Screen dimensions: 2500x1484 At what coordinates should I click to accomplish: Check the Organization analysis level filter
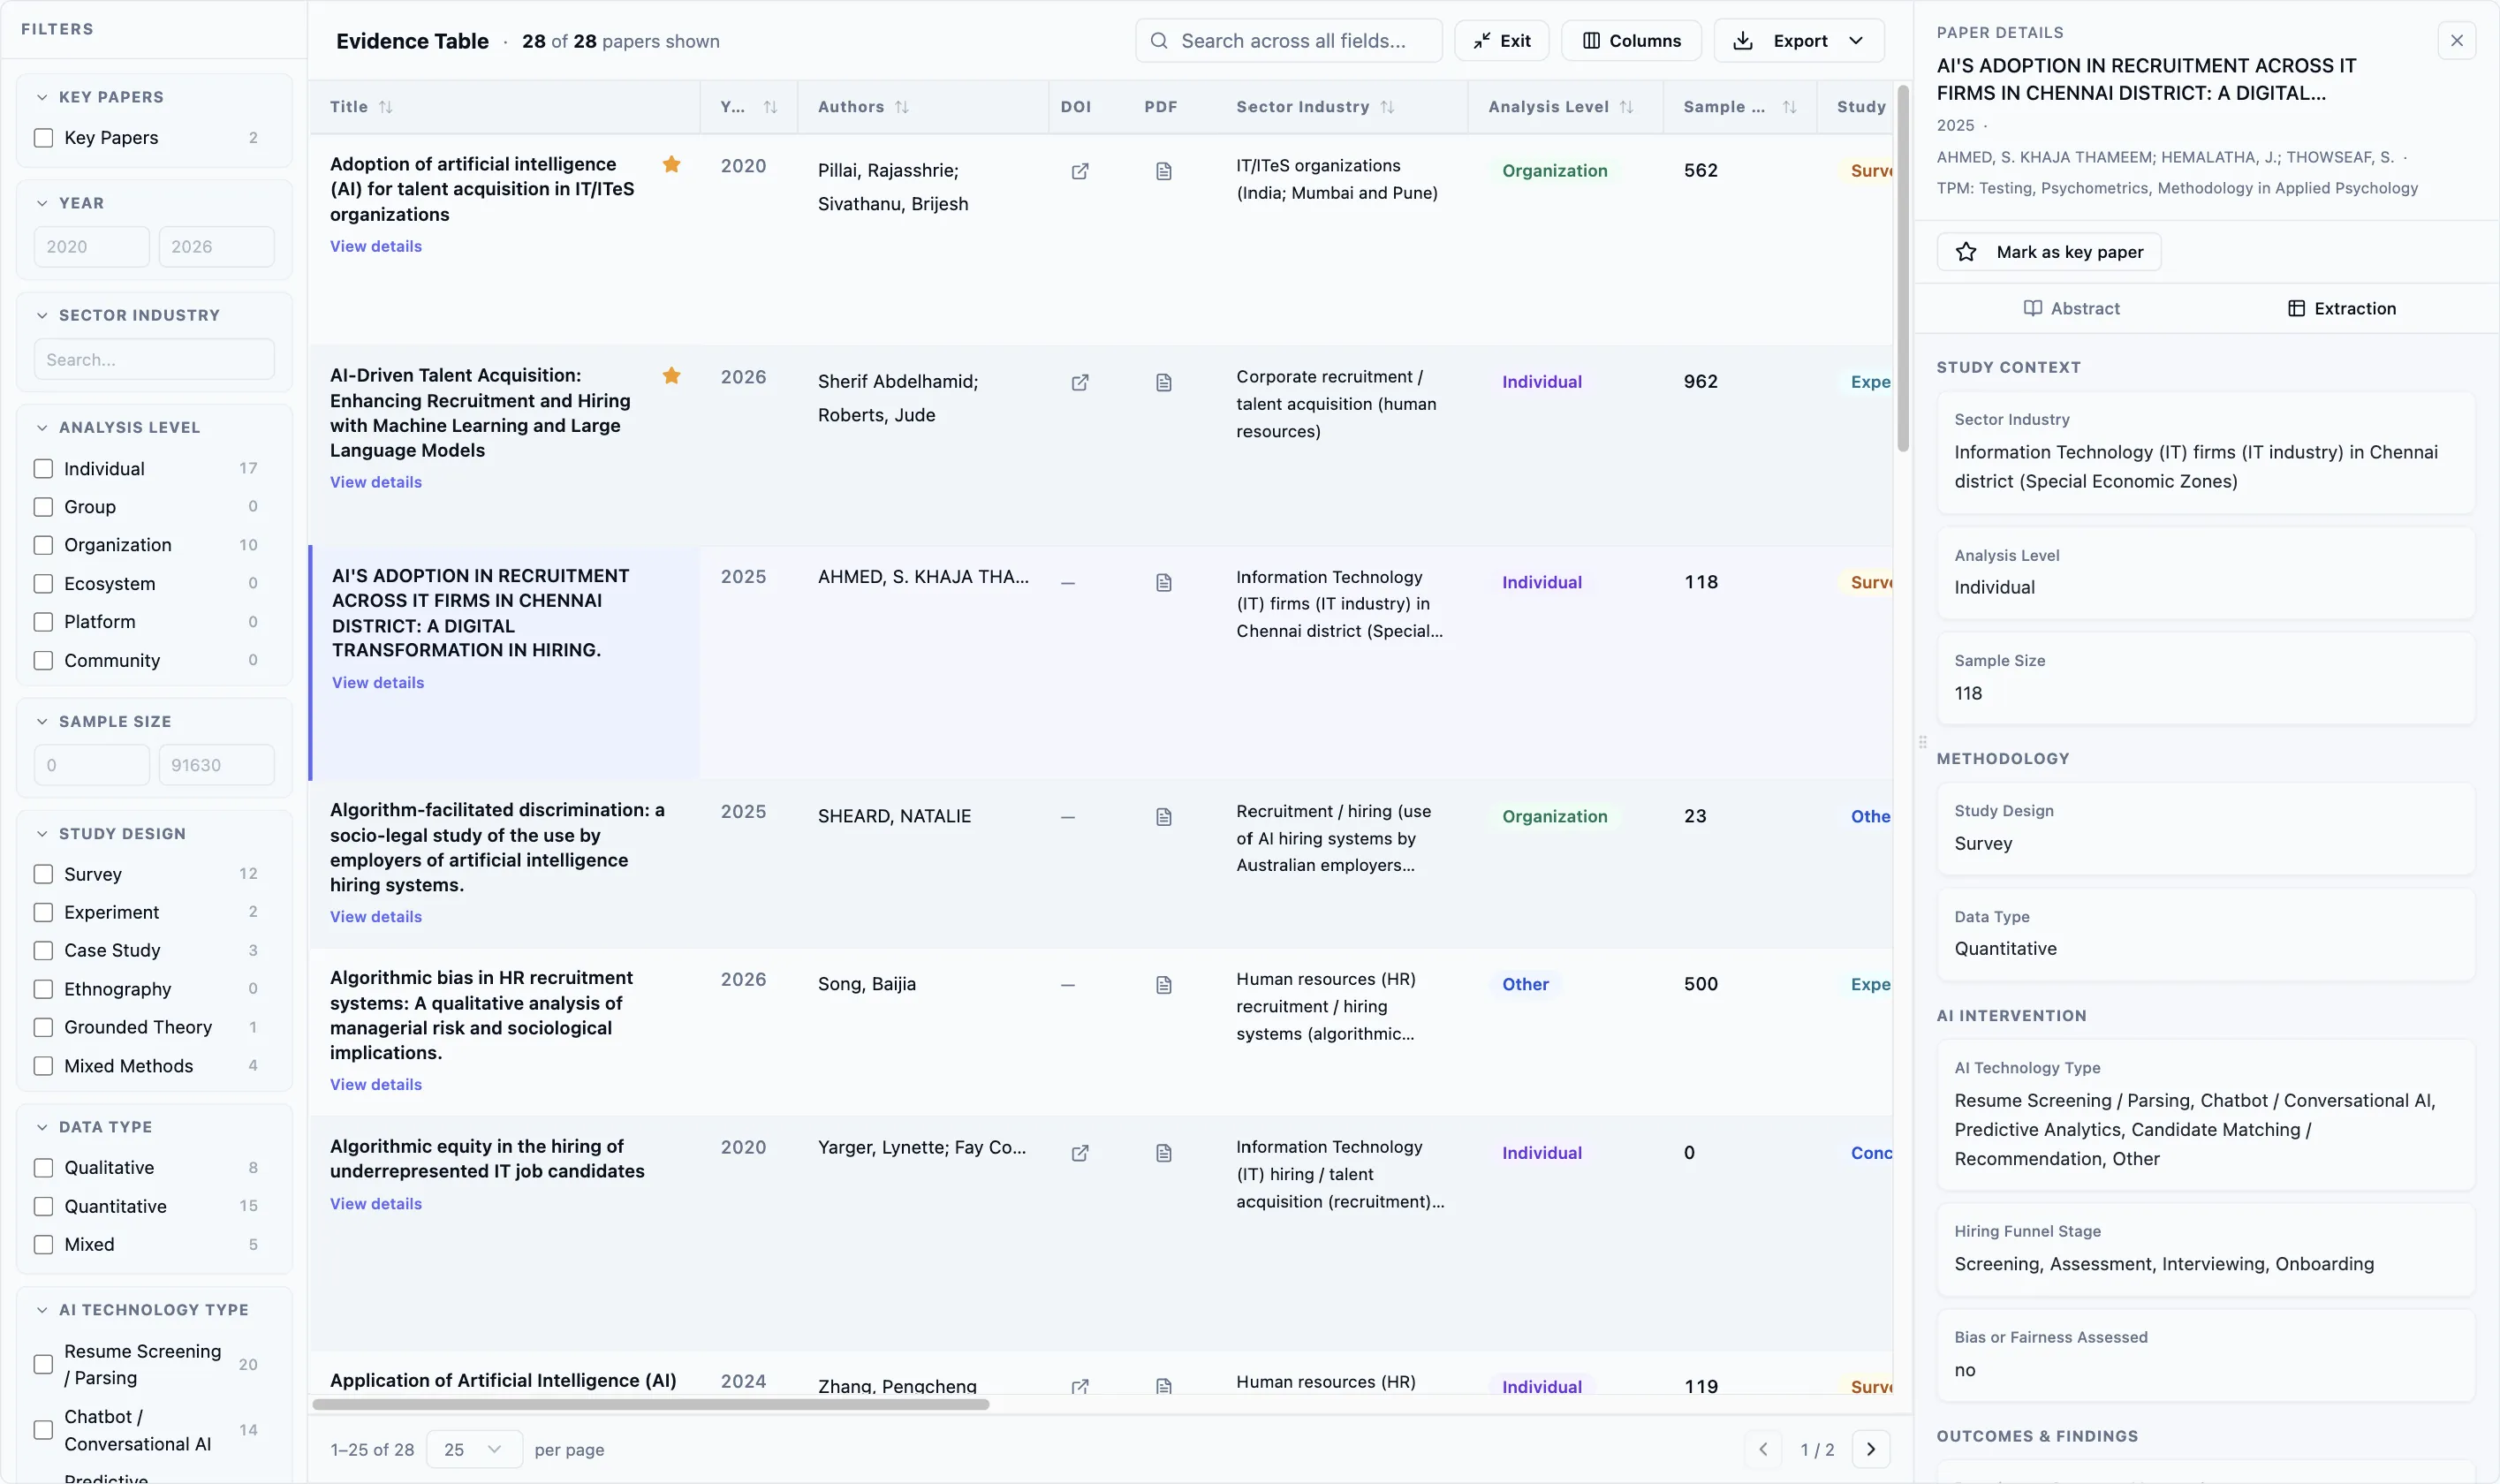pyautogui.click(x=43, y=545)
